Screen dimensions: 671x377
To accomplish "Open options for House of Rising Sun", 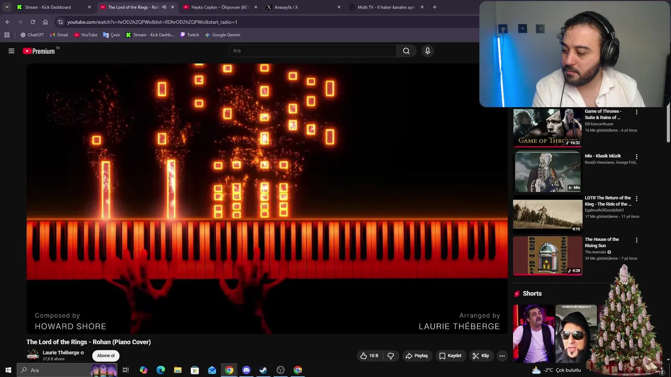I will (636, 240).
